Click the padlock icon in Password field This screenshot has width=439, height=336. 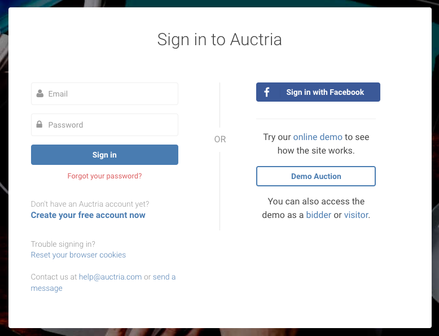(39, 124)
